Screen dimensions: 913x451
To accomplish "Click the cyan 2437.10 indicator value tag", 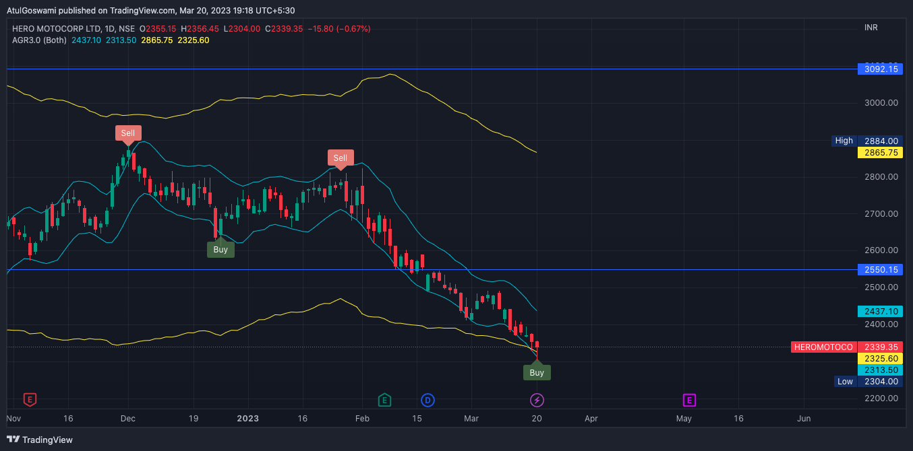I will 879,311.
